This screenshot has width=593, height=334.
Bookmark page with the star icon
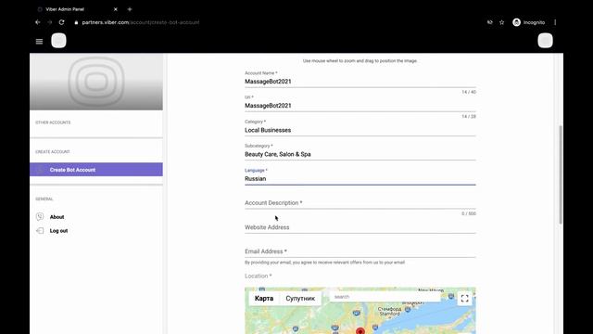click(x=502, y=22)
